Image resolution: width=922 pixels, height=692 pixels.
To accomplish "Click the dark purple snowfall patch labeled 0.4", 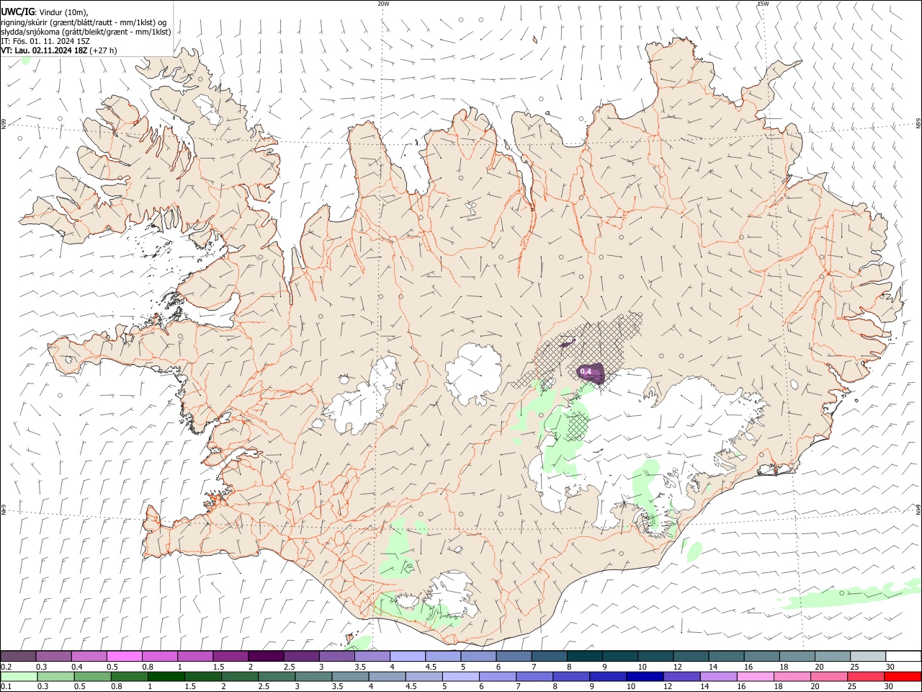I will 592,373.
